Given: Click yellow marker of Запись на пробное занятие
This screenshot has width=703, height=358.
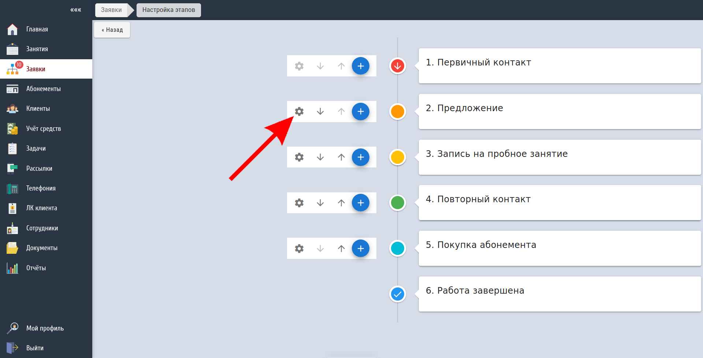Looking at the screenshot, I should click(x=398, y=157).
